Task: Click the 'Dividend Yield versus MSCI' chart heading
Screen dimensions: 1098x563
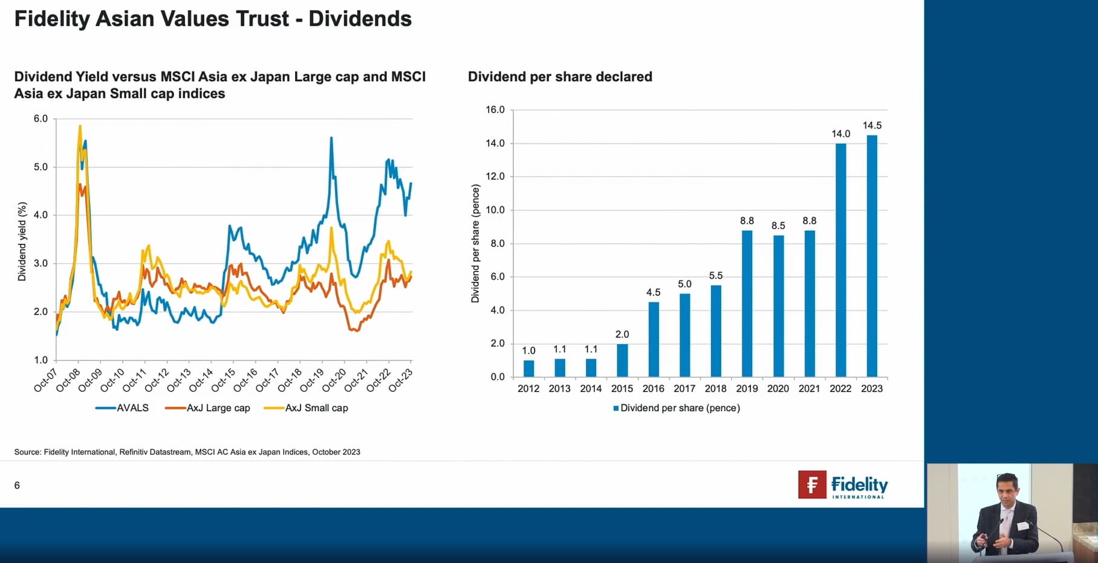Action: (220, 85)
